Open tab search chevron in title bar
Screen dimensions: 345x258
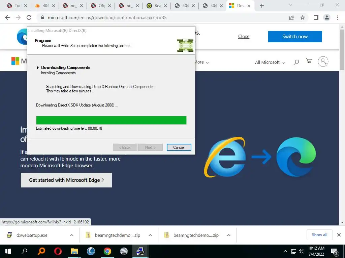[291, 5]
